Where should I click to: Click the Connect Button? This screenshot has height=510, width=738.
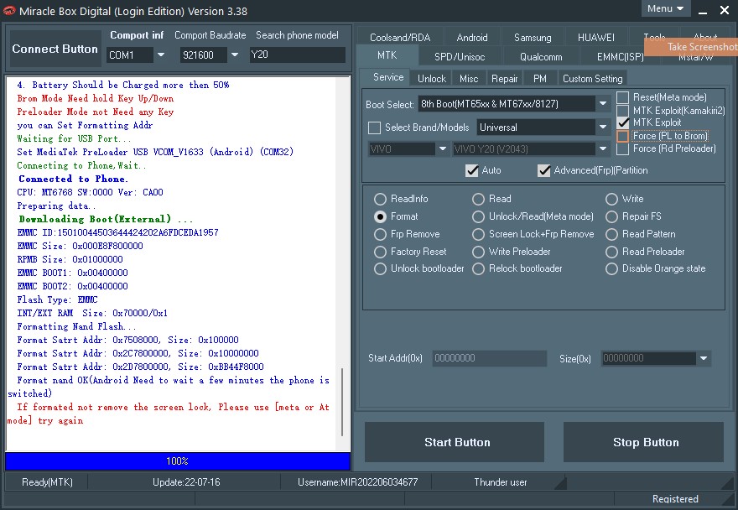coord(55,49)
